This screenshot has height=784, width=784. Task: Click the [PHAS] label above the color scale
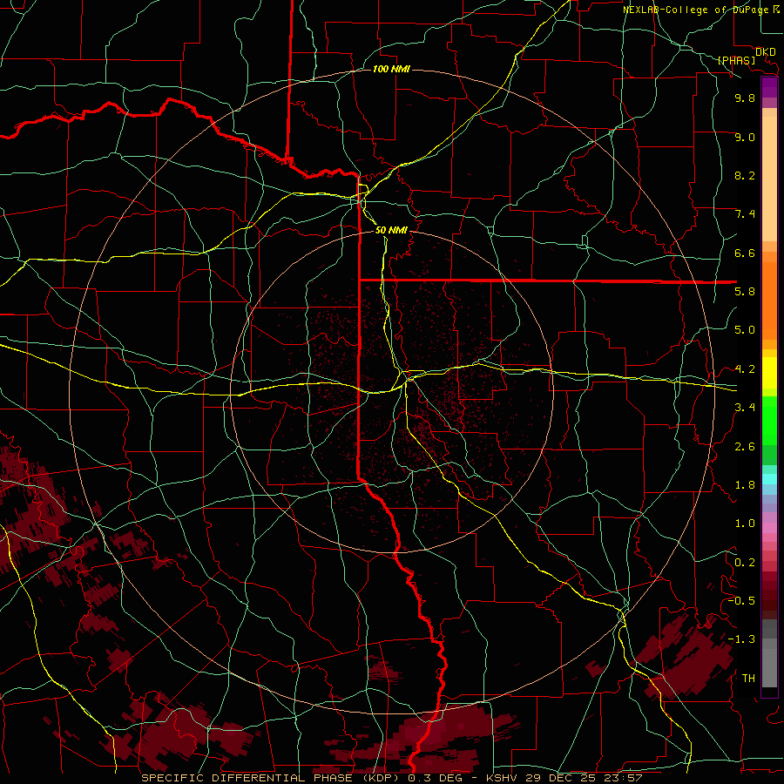(x=736, y=60)
